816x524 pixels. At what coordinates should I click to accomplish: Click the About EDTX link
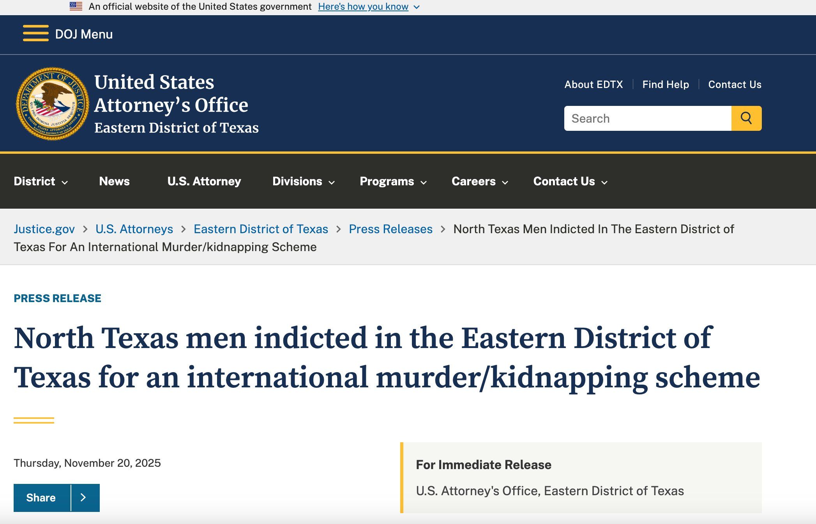pos(593,84)
